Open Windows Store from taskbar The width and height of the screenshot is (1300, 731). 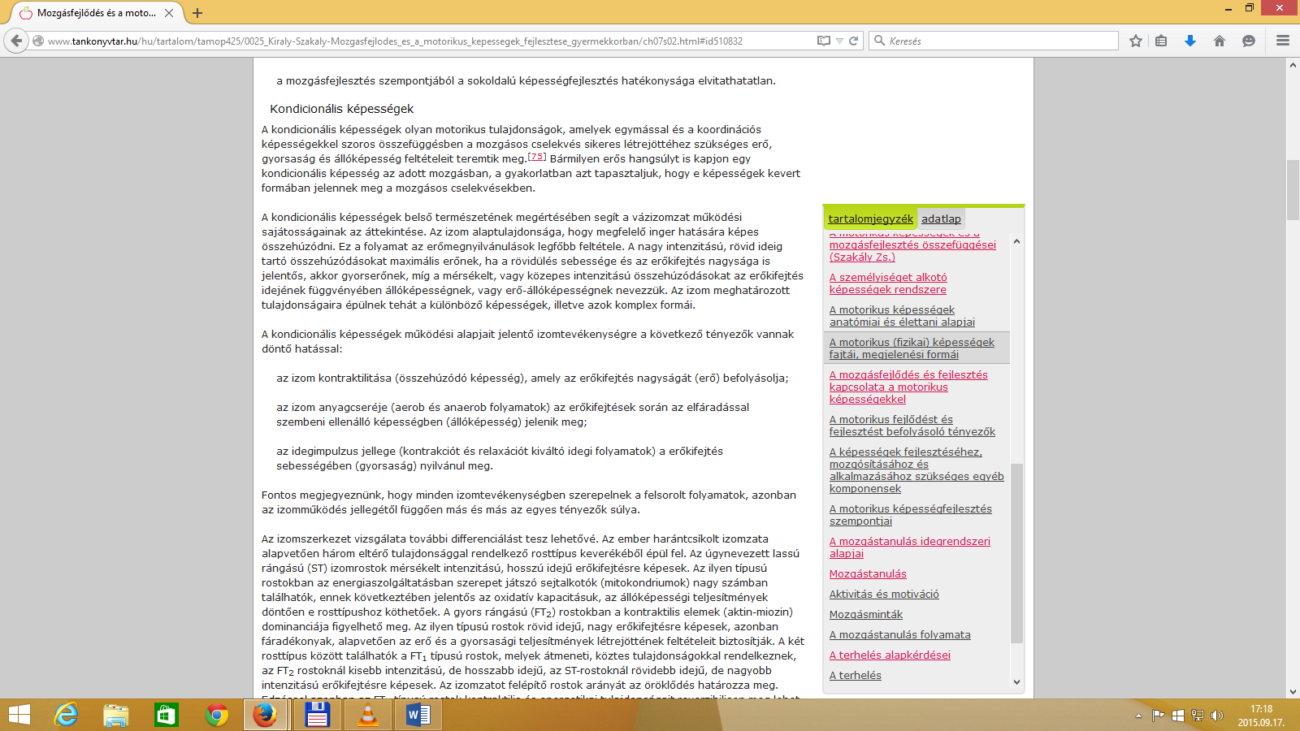167,715
